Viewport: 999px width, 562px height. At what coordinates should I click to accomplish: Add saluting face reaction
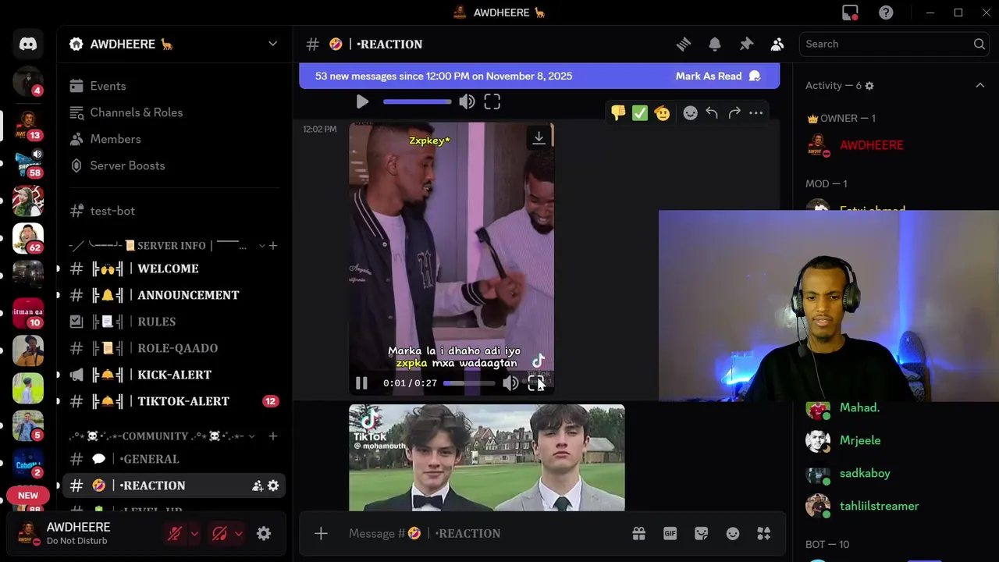[x=662, y=113]
